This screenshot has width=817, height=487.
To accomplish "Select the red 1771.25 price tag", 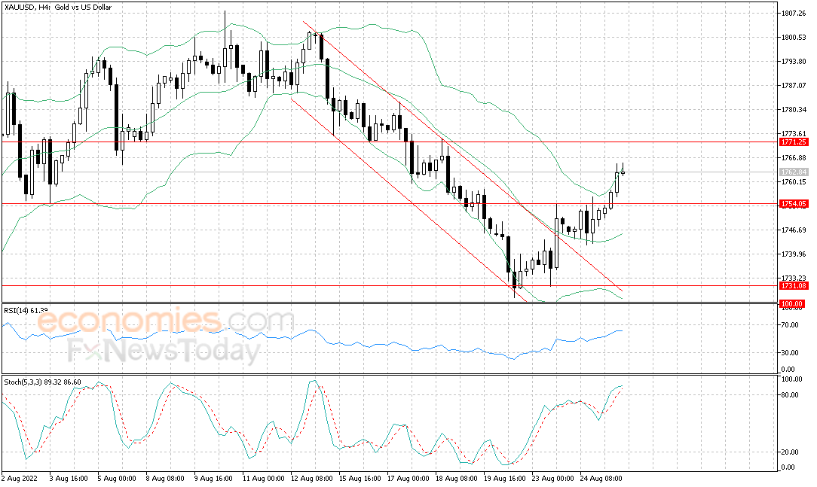I will (793, 142).
